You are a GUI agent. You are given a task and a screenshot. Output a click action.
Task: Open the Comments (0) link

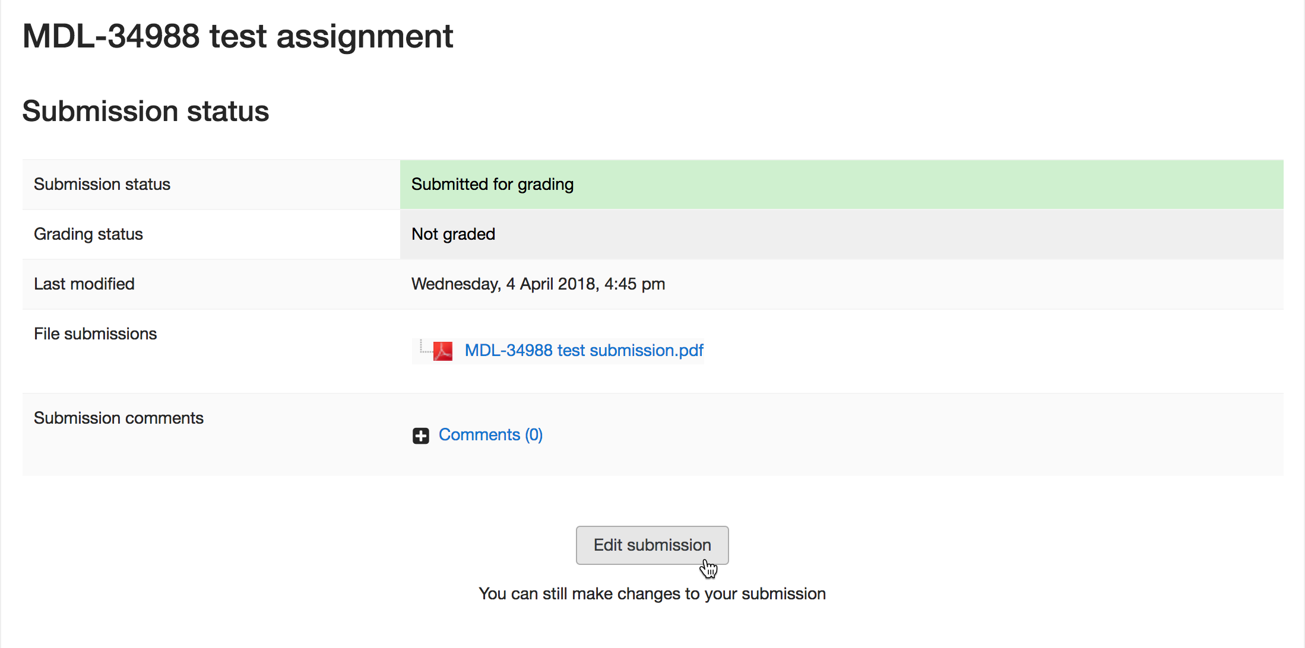pyautogui.click(x=490, y=435)
